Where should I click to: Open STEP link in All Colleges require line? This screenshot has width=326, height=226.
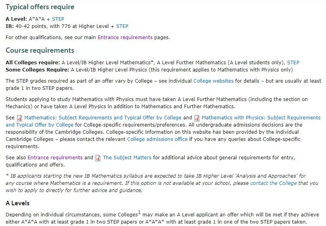click(x=293, y=63)
